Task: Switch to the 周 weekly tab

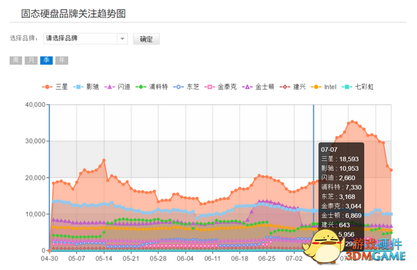Action: (16, 60)
